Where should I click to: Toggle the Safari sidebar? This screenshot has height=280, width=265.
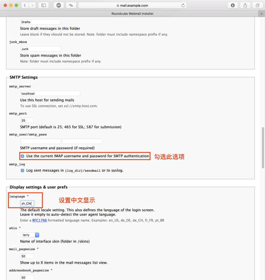(43, 6)
